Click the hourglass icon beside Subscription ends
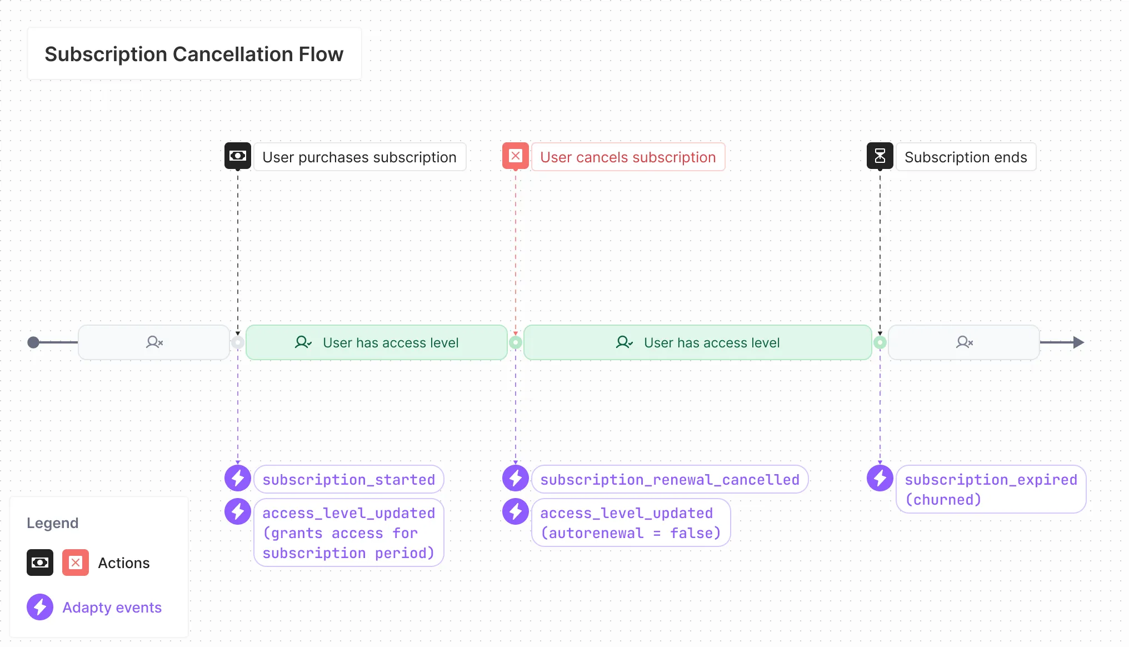Viewport: 1129px width, 647px height. (880, 156)
